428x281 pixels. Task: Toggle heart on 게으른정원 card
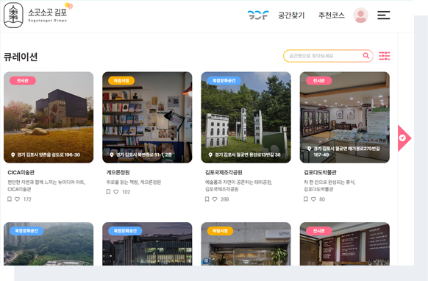click(x=116, y=192)
